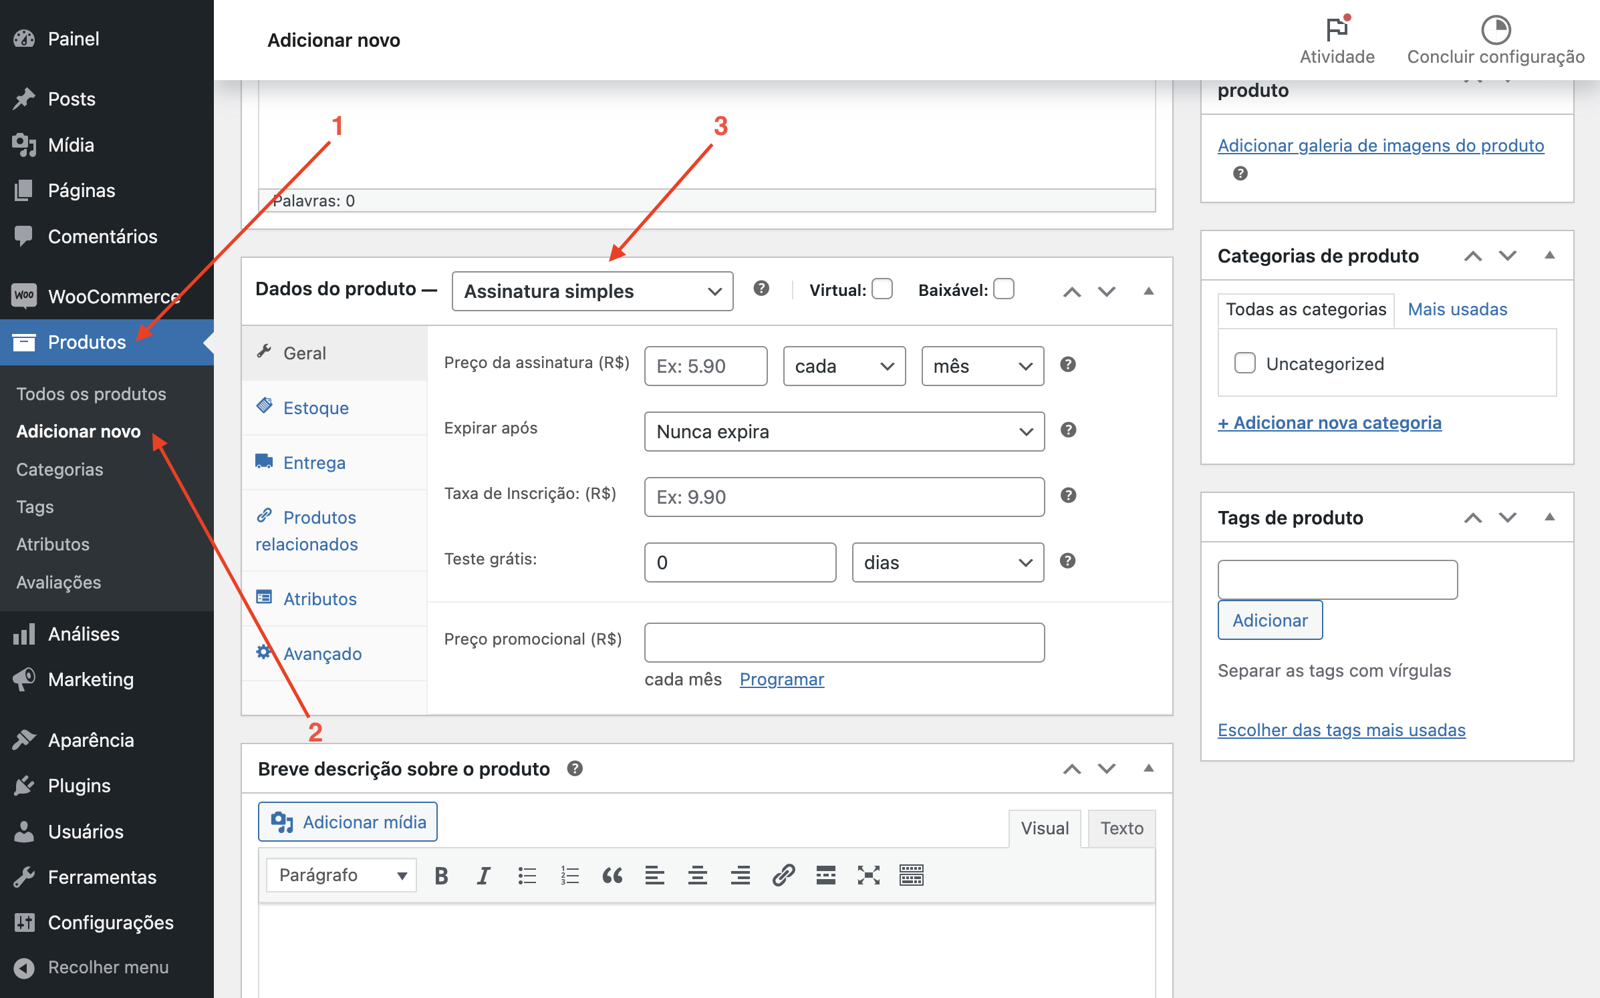1600x998 pixels.
Task: Click help icon next to Expirar após
Action: coord(1068,430)
